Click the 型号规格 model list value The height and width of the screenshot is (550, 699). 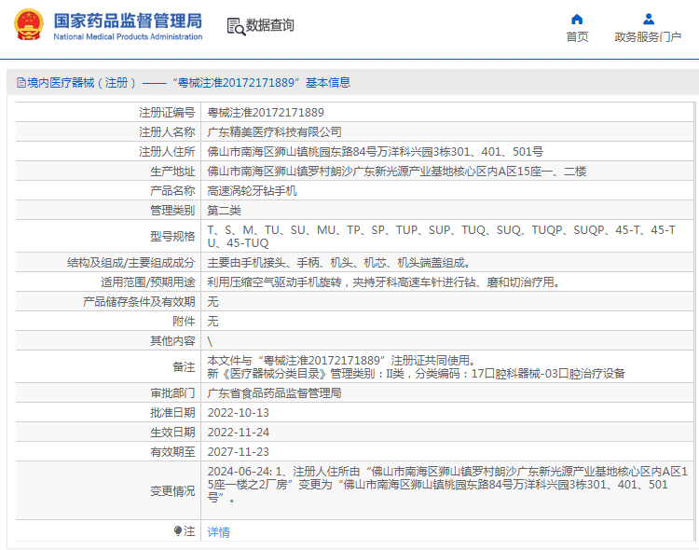442,237
